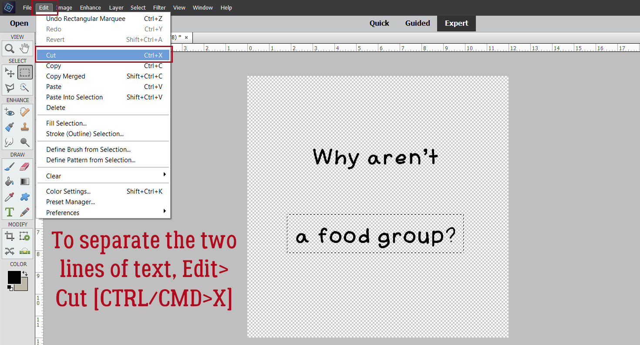Choose Delete from the Edit menu

pos(103,108)
